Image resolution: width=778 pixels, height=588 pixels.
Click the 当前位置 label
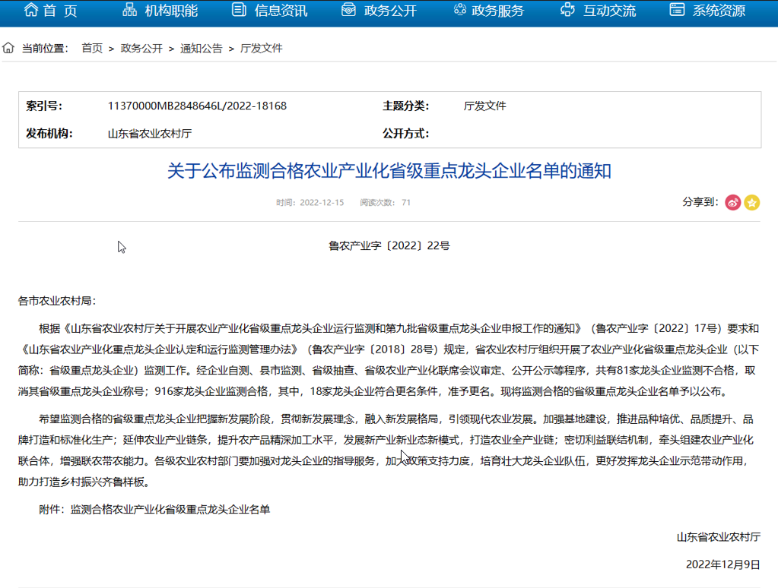click(44, 48)
